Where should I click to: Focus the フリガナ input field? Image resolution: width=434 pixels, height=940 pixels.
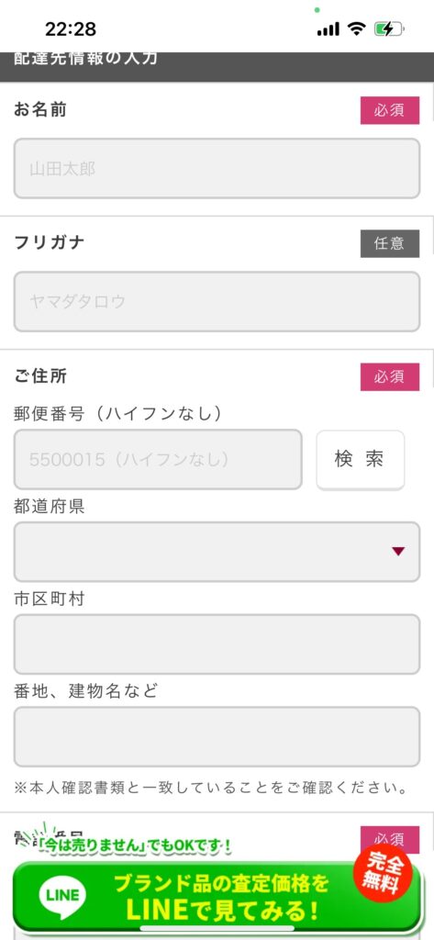tap(217, 301)
